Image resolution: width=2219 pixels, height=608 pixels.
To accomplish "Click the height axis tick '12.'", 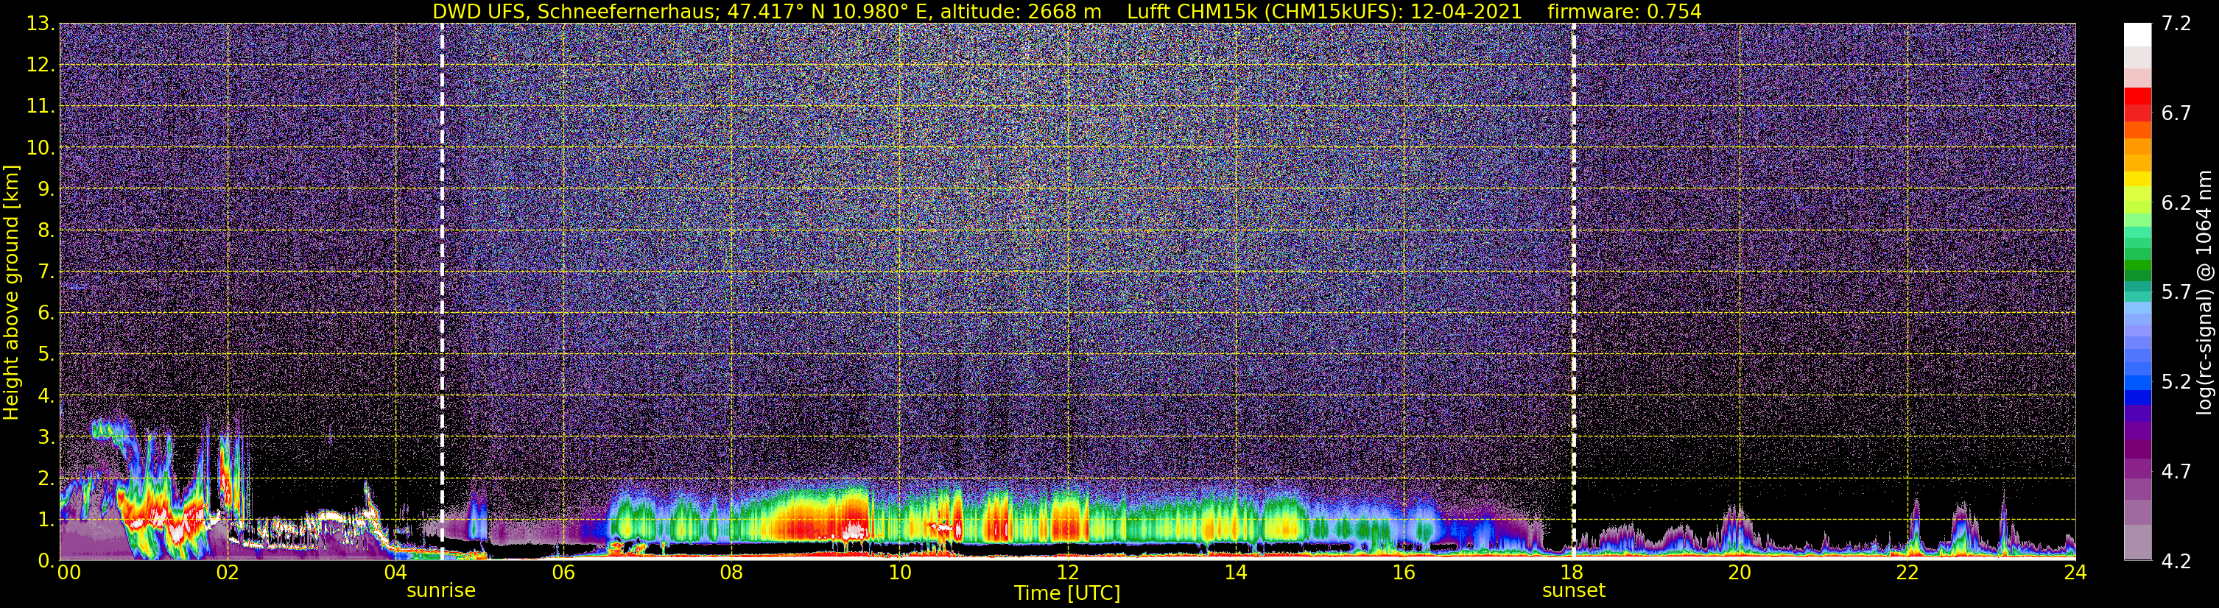I will click(x=41, y=66).
